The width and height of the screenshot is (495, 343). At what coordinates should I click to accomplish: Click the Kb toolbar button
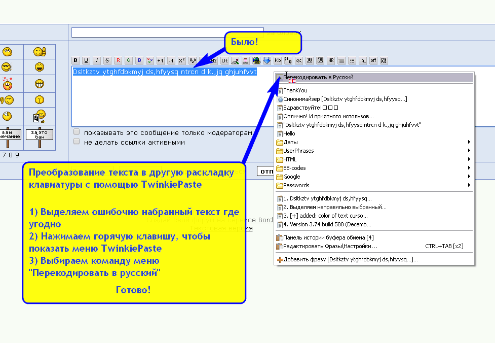pyautogui.click(x=278, y=60)
